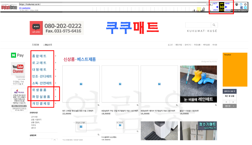Click the header search input box
The height and width of the screenshot is (145, 252).
pos(198,25)
